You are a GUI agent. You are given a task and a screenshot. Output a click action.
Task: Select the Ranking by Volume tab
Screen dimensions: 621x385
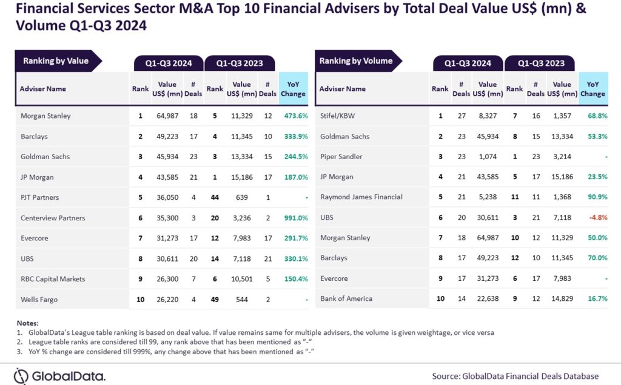coord(356,61)
